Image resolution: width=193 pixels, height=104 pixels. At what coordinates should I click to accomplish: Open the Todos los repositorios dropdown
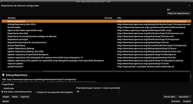point(179,13)
